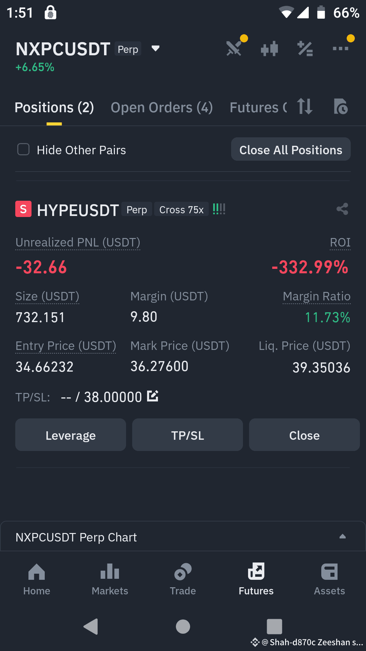Open the candlestick chart icon

270,48
